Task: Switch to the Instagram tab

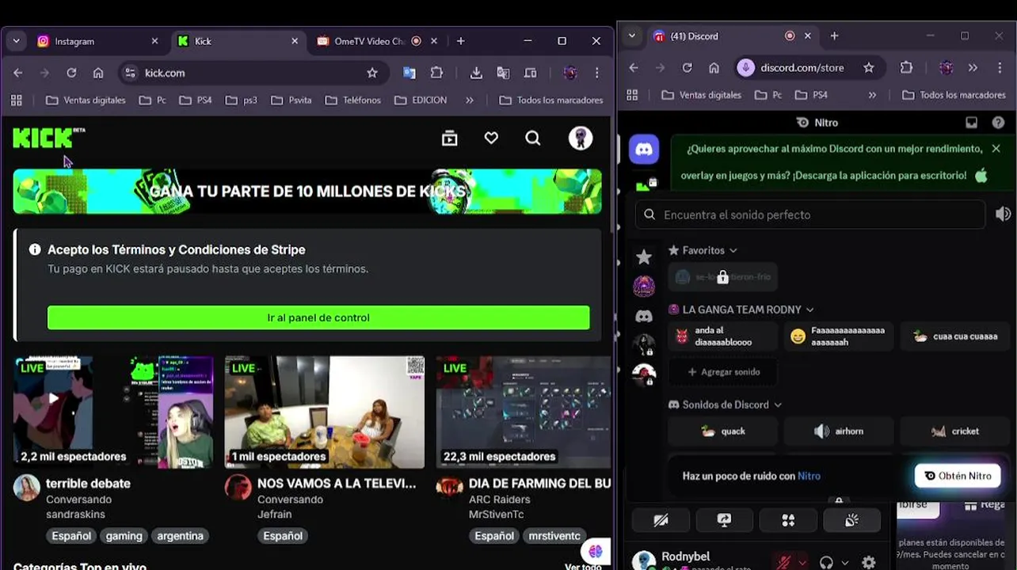Action: [x=98, y=41]
